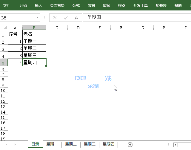Open the 文件 menu
Image resolution: width=191 pixels, height=150 pixels.
coord(7,5)
